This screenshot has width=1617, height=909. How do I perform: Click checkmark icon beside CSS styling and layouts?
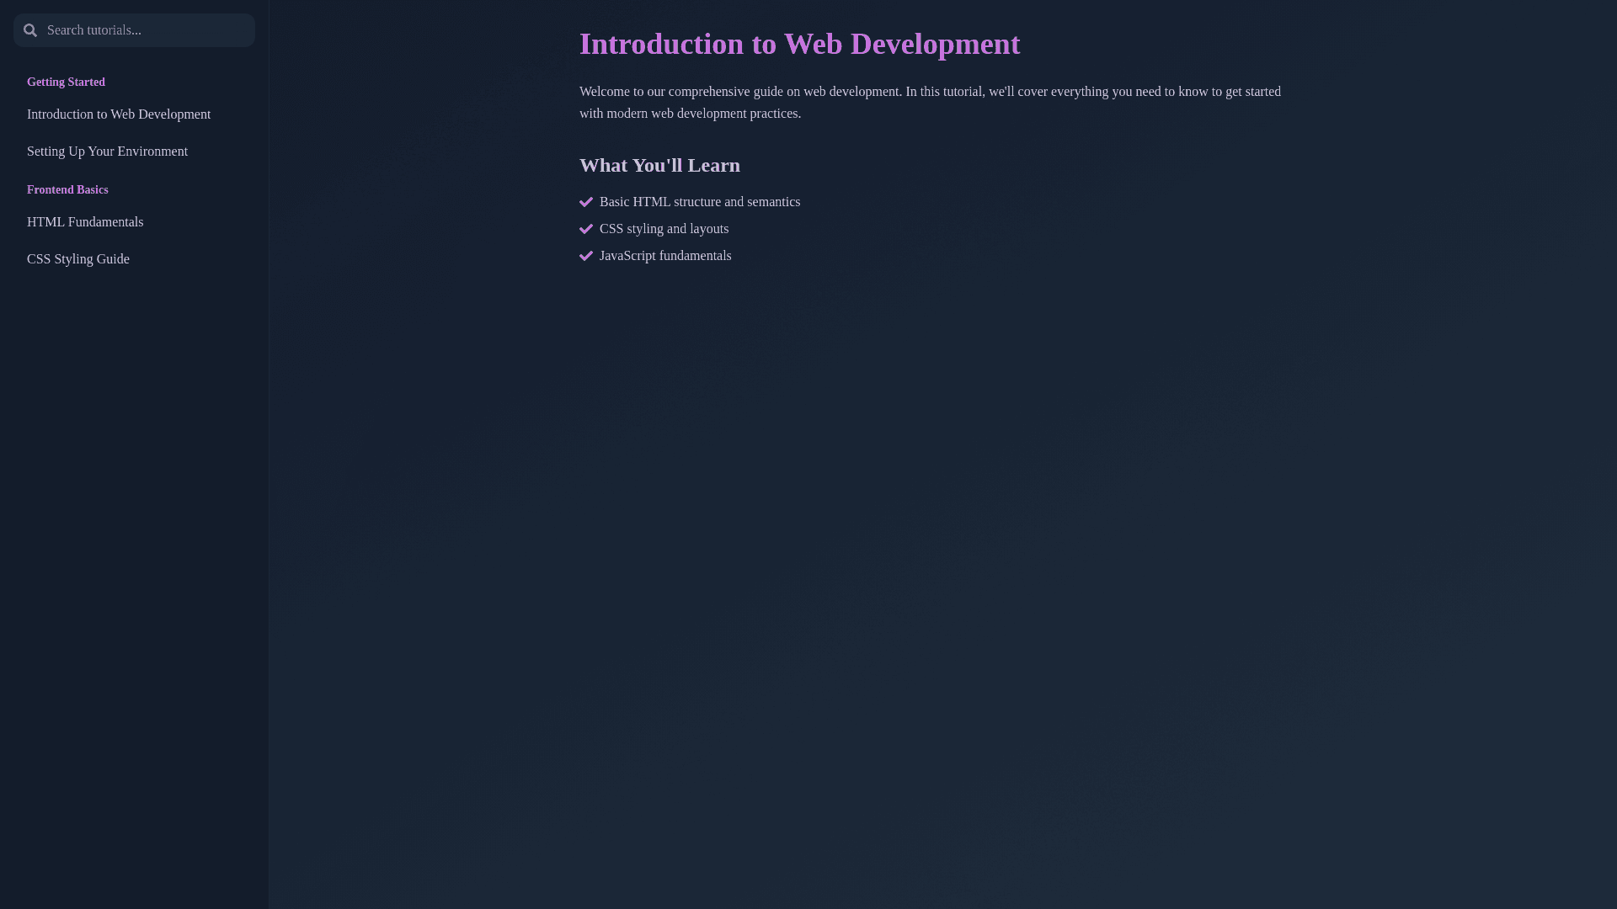click(586, 229)
